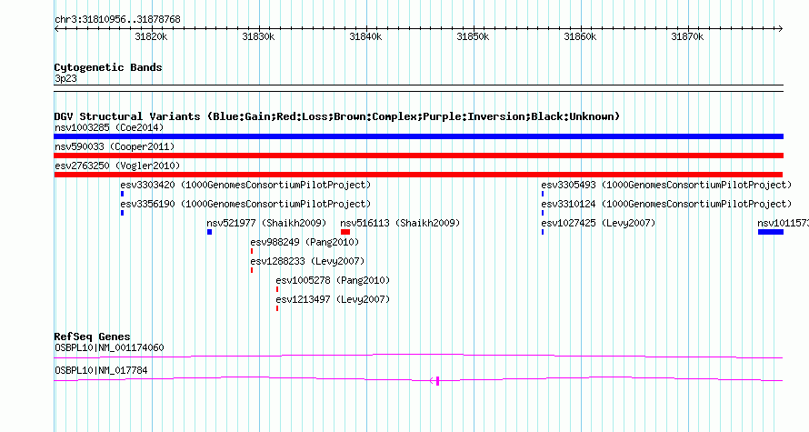Click the 31860k ruler tick label
This screenshot has width=809, height=432.
[x=580, y=36]
